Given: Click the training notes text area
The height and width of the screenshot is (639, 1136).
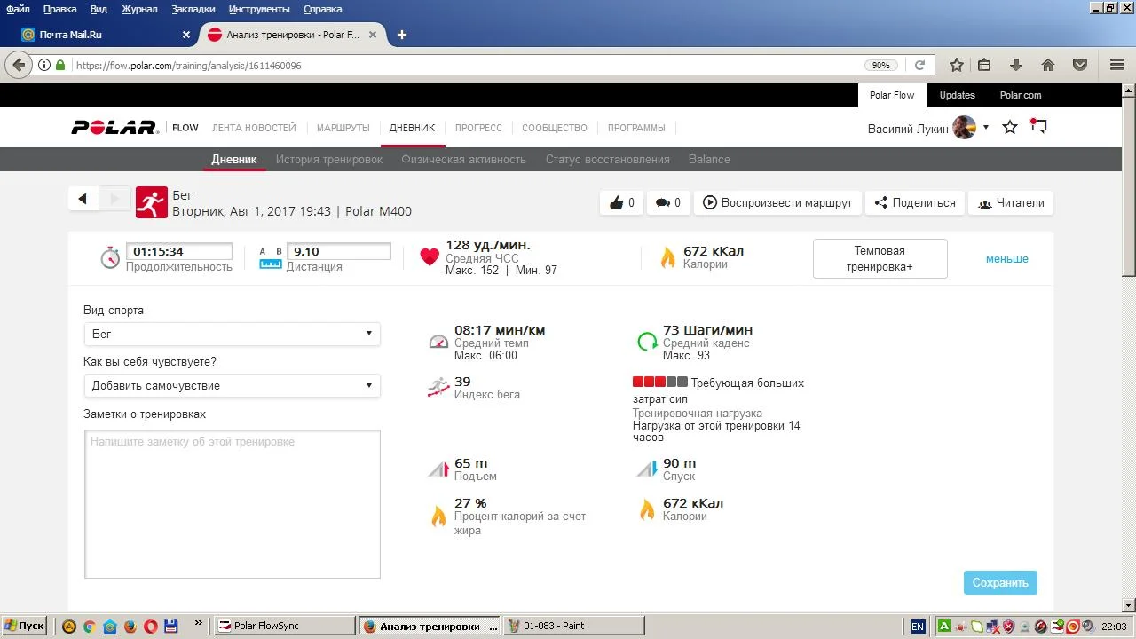Looking at the screenshot, I should 233,504.
